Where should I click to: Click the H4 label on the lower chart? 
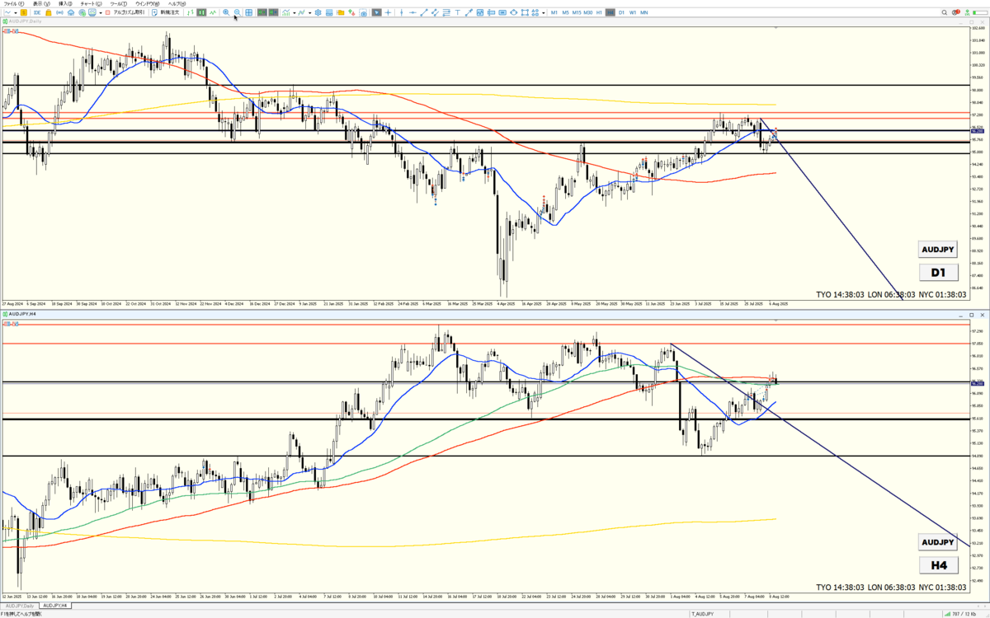(x=938, y=565)
